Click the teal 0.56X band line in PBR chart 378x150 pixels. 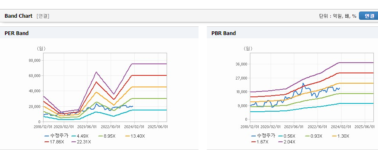357,103
